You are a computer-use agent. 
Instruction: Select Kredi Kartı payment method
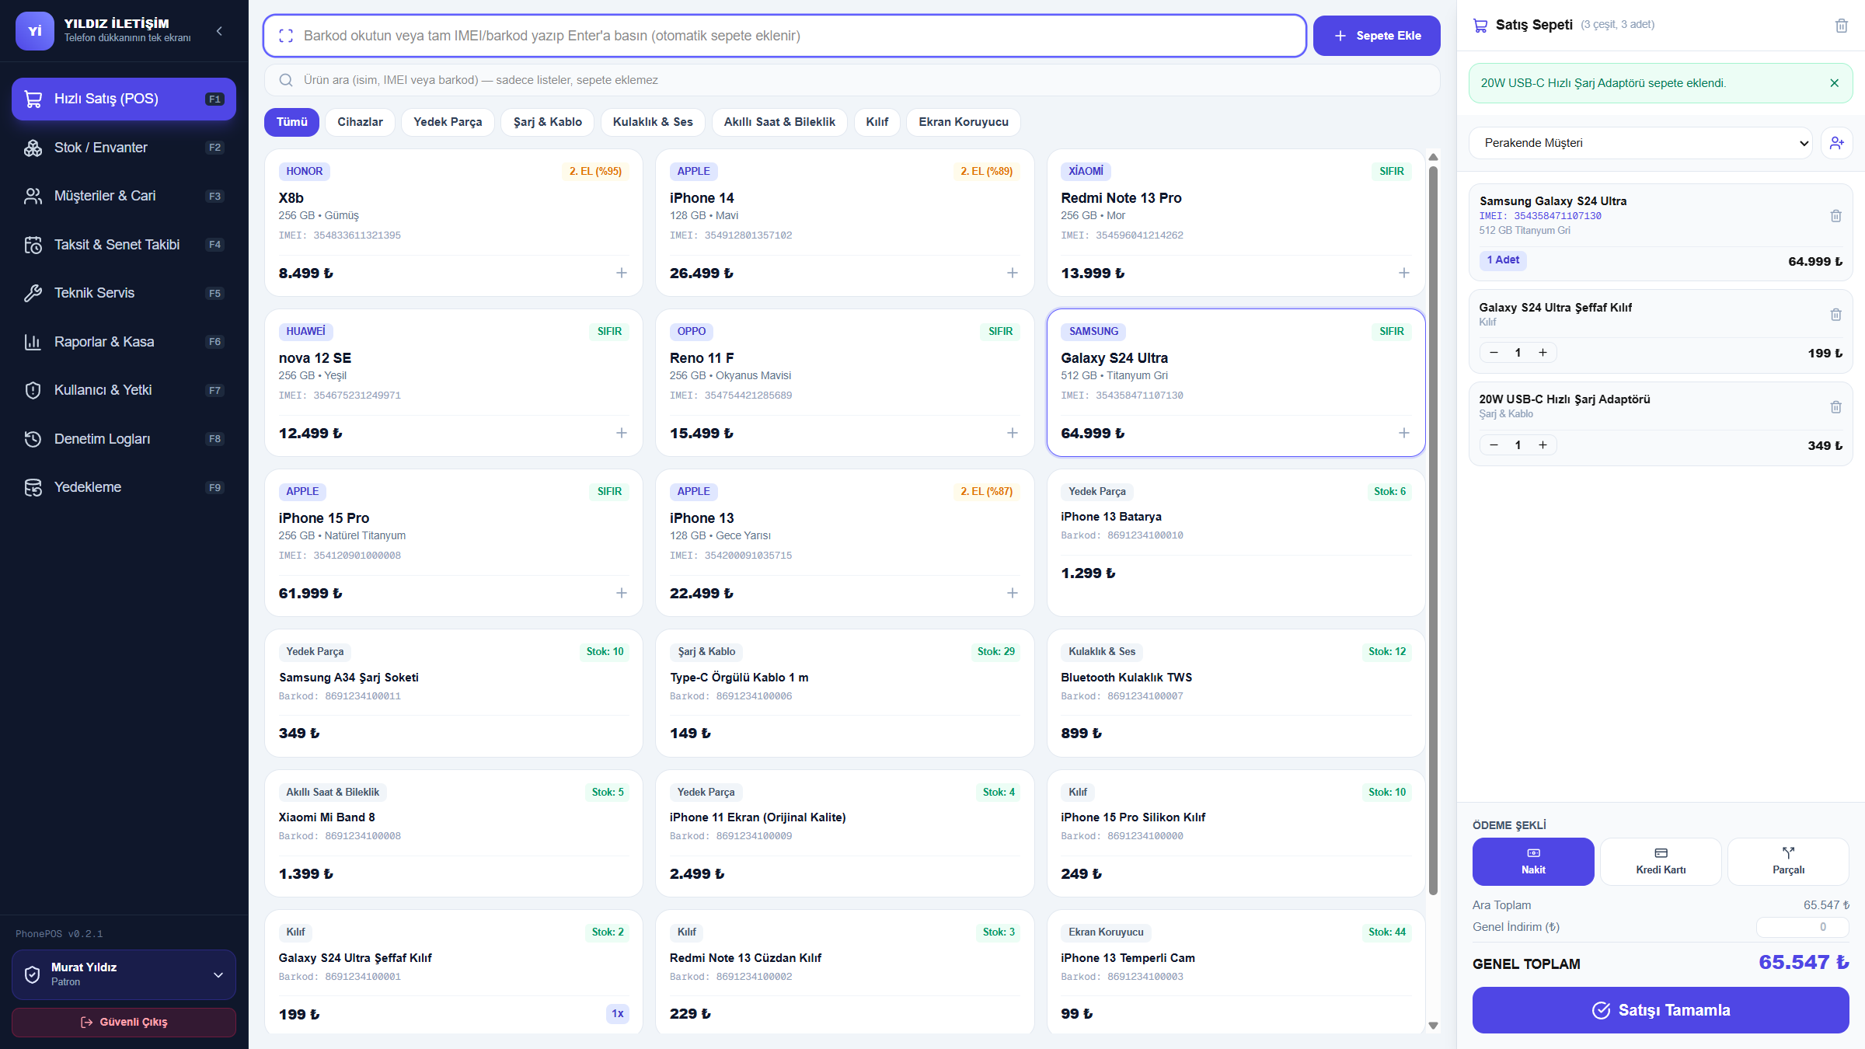[x=1661, y=861]
